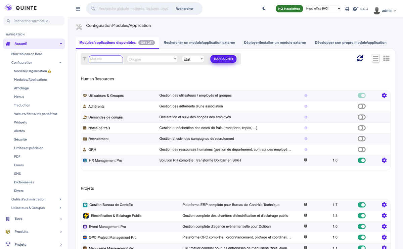
Task: Switch to detailed grid view icon
Action: click(x=387, y=58)
